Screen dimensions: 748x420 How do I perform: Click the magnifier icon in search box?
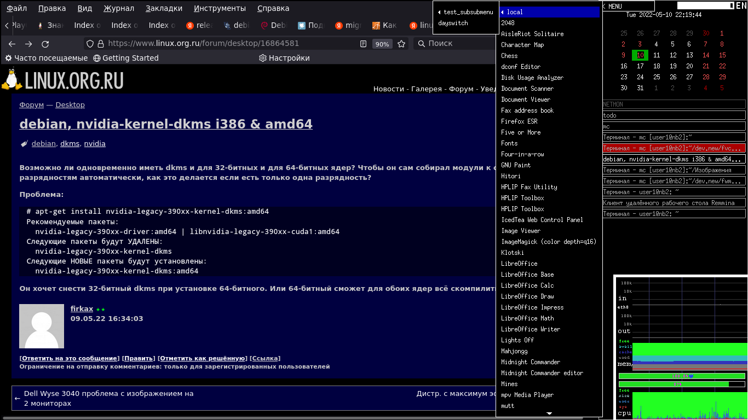pos(421,44)
